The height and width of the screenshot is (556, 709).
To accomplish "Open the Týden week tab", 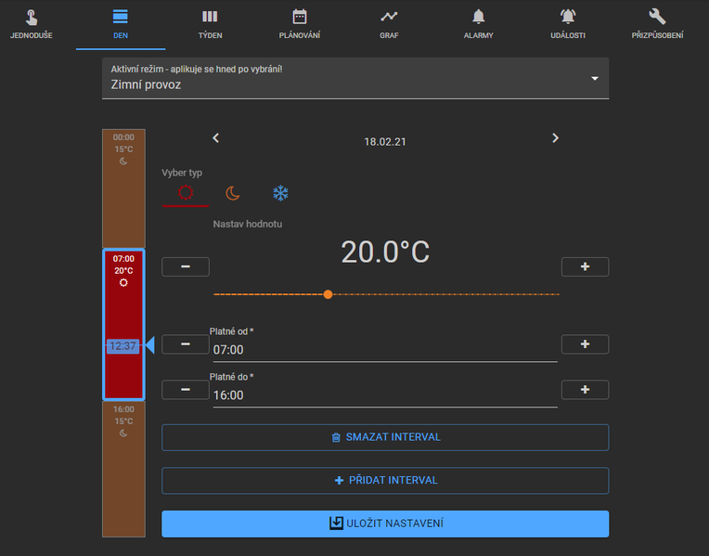I will coord(210,25).
